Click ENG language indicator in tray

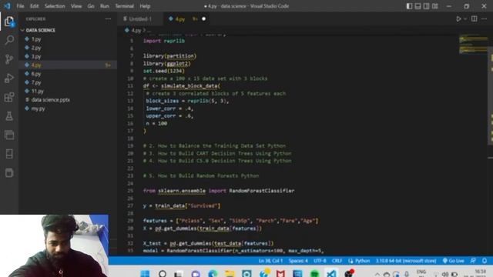coord(421,272)
